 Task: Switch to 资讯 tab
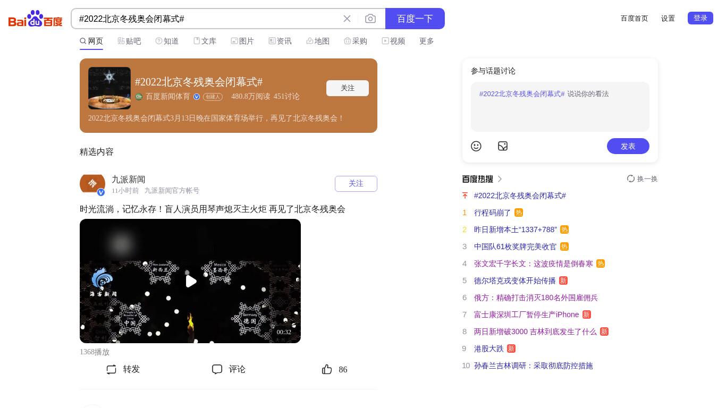click(x=280, y=41)
